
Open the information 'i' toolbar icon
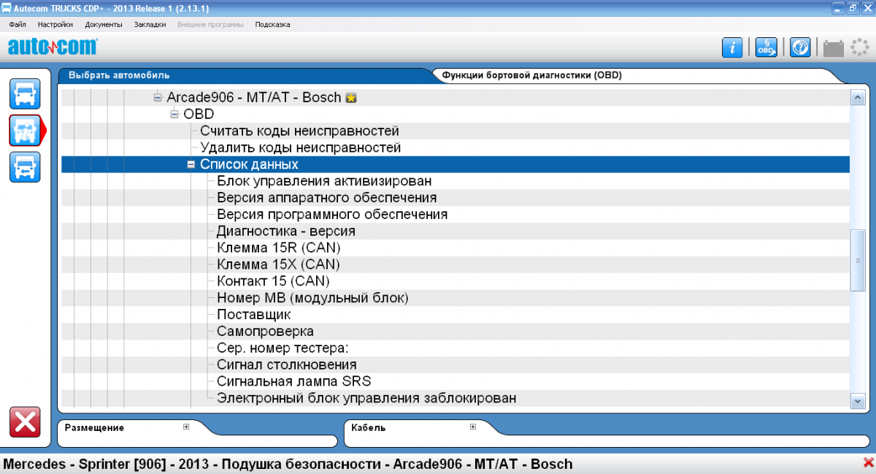[732, 47]
